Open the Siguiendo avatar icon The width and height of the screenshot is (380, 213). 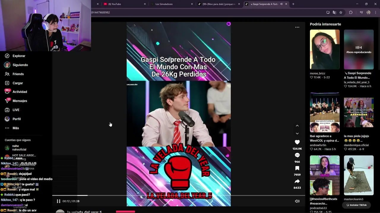7,65
